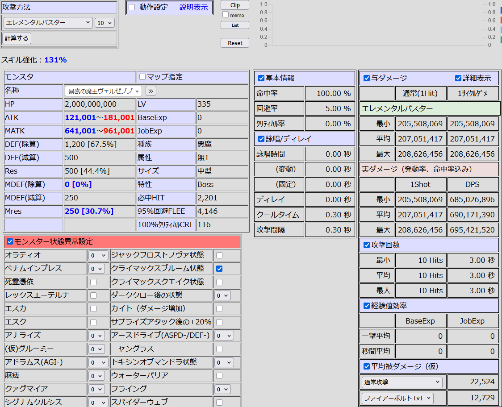The height and width of the screenshot is (407, 502).
Task: Enable the 動作設定 checkbox
Action: (132, 7)
